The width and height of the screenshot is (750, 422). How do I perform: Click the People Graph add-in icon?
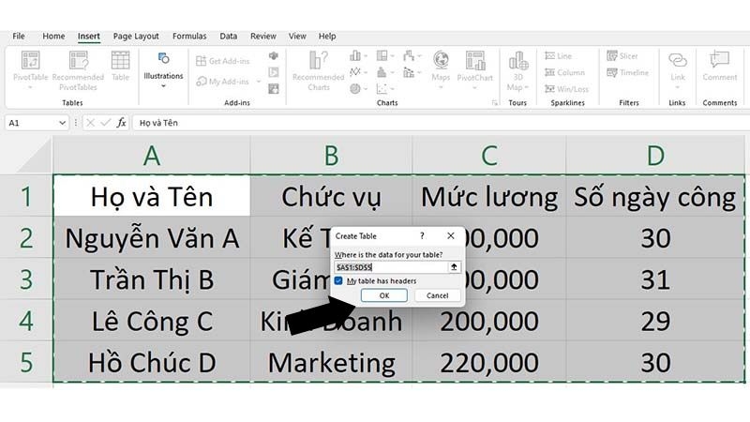pos(274,88)
